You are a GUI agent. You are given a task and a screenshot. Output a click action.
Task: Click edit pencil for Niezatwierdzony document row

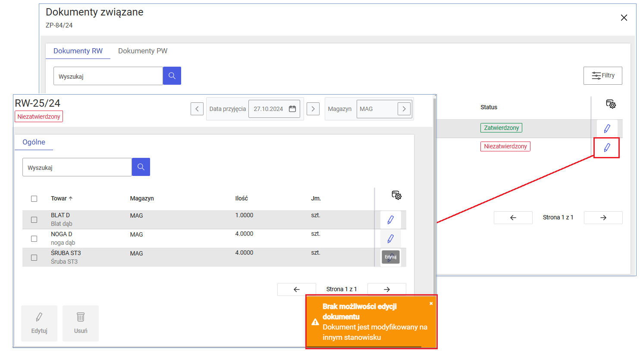click(x=607, y=148)
